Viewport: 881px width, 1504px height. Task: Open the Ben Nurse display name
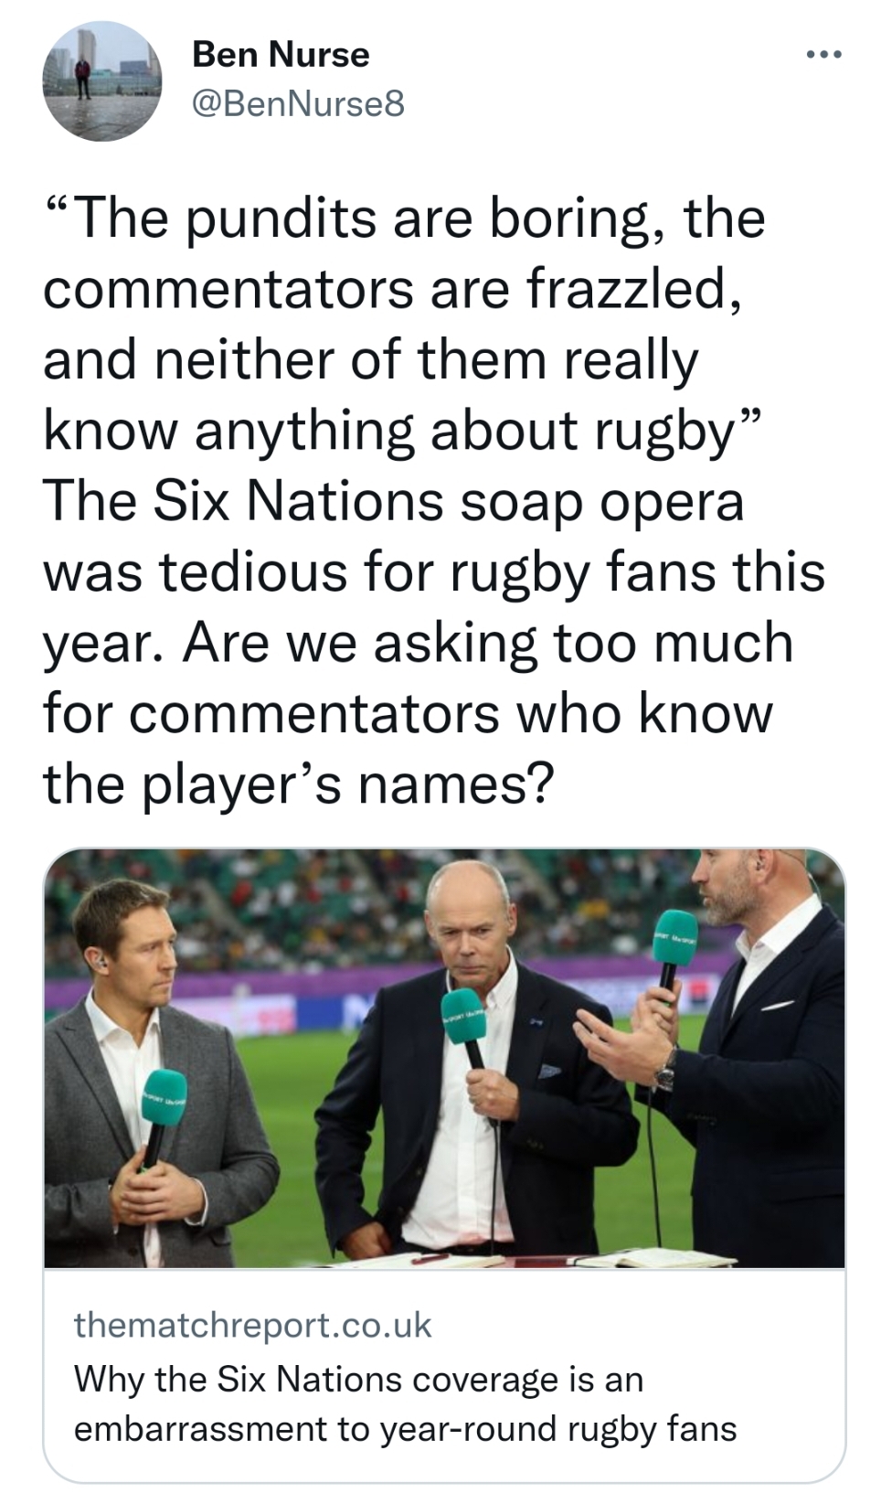point(281,55)
